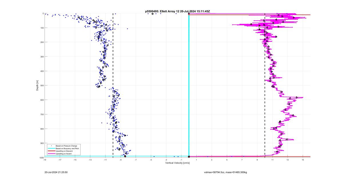343x177 pixels.
Task: Click the timestamp '20-Jul-2024 21:25:50'
Action: (56, 172)
